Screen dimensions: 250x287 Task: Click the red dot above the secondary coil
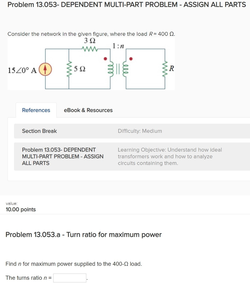point(131,58)
